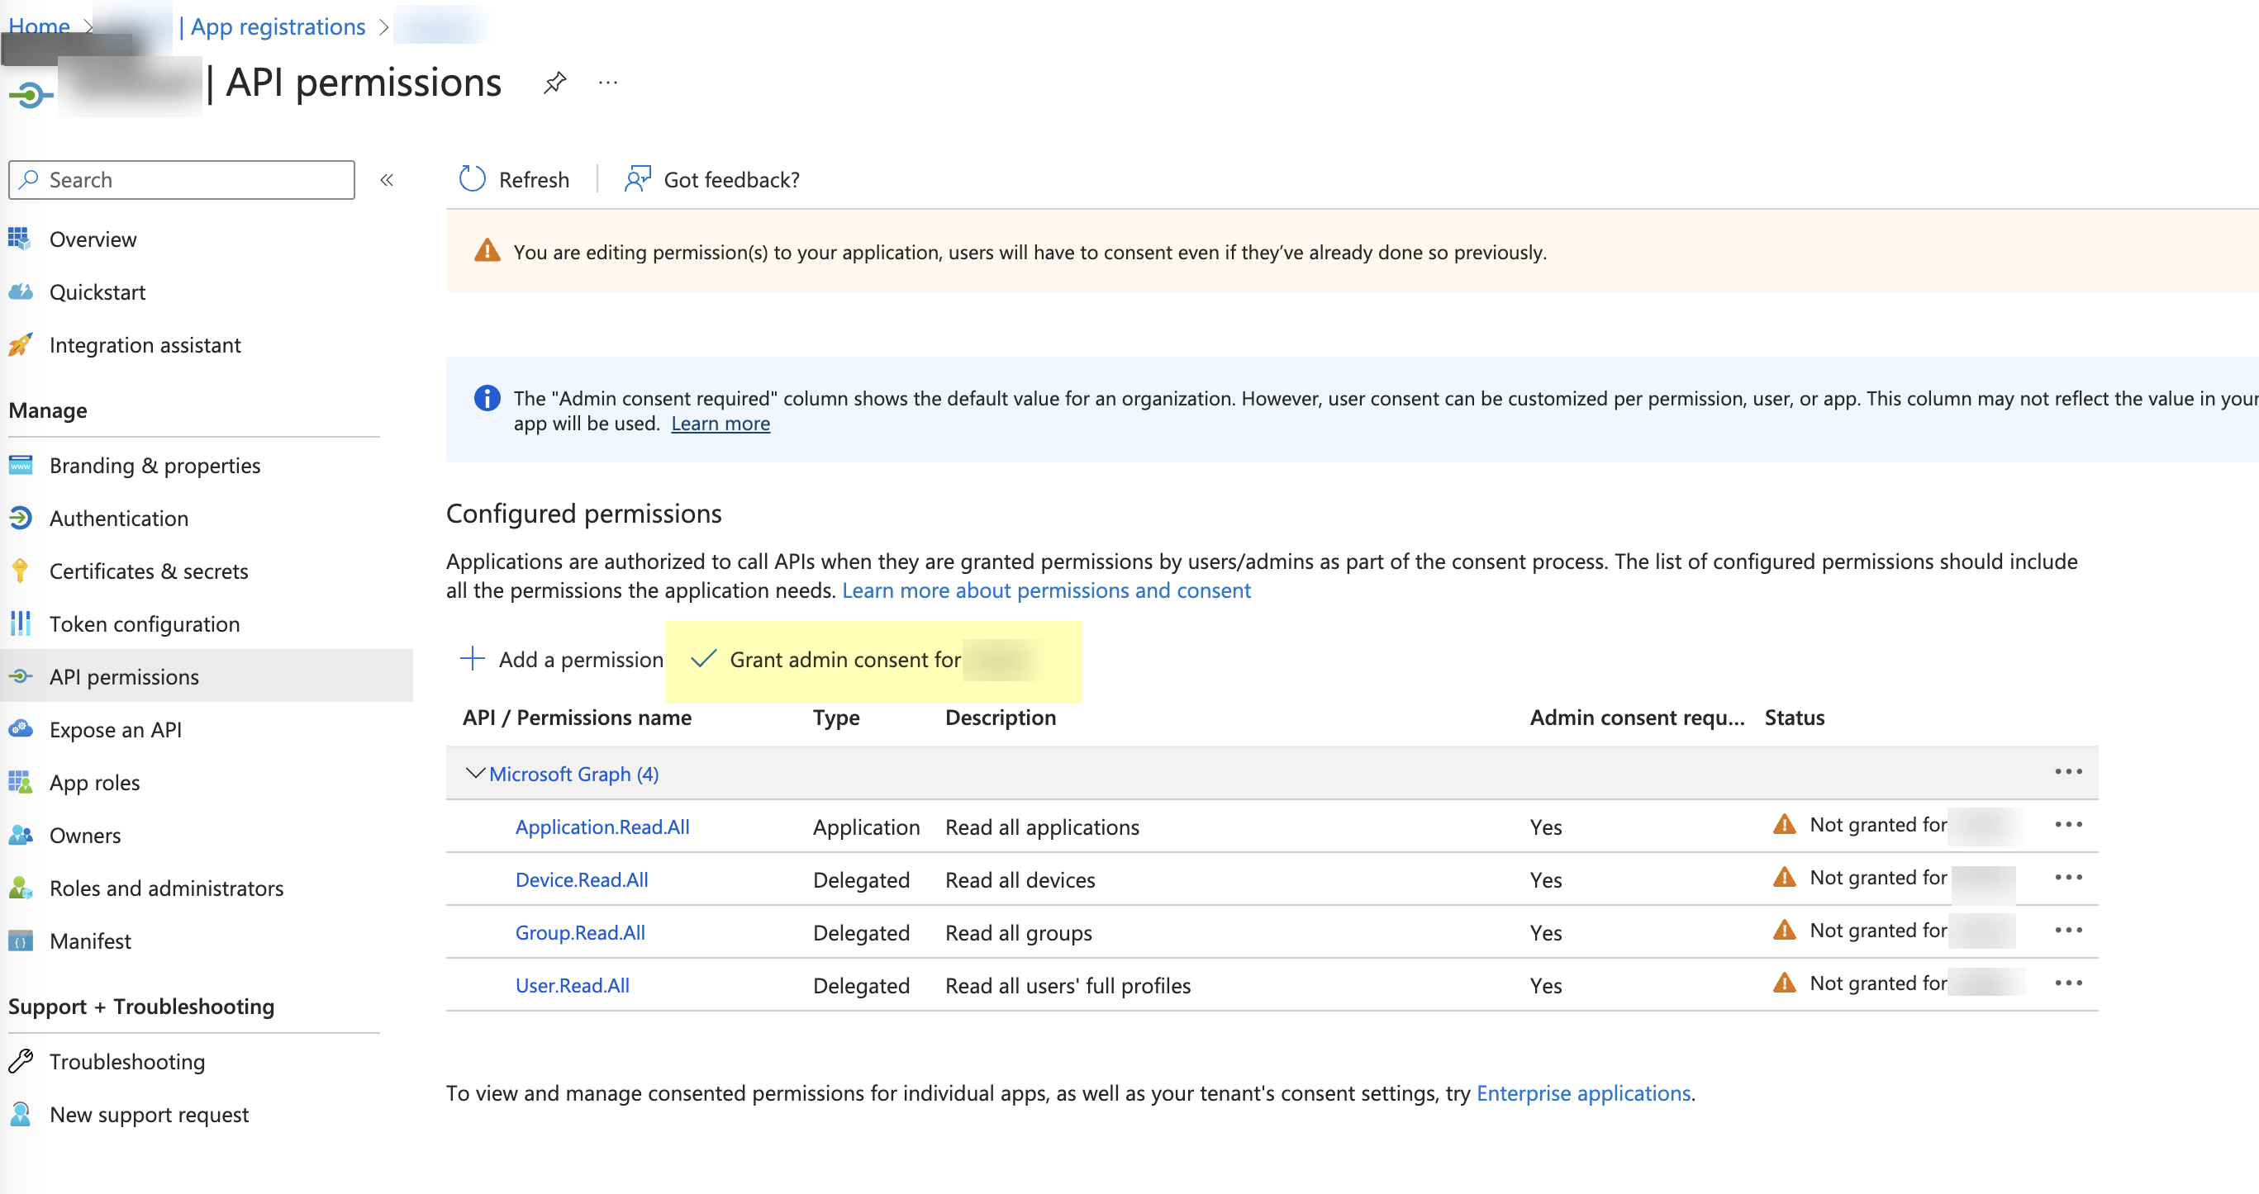The height and width of the screenshot is (1194, 2259).
Task: Click the Got feedback icon
Action: click(x=638, y=180)
